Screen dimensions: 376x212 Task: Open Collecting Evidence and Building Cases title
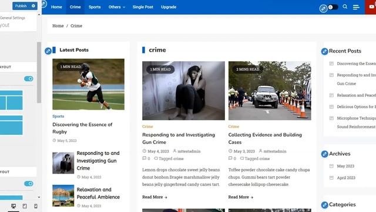(x=265, y=138)
